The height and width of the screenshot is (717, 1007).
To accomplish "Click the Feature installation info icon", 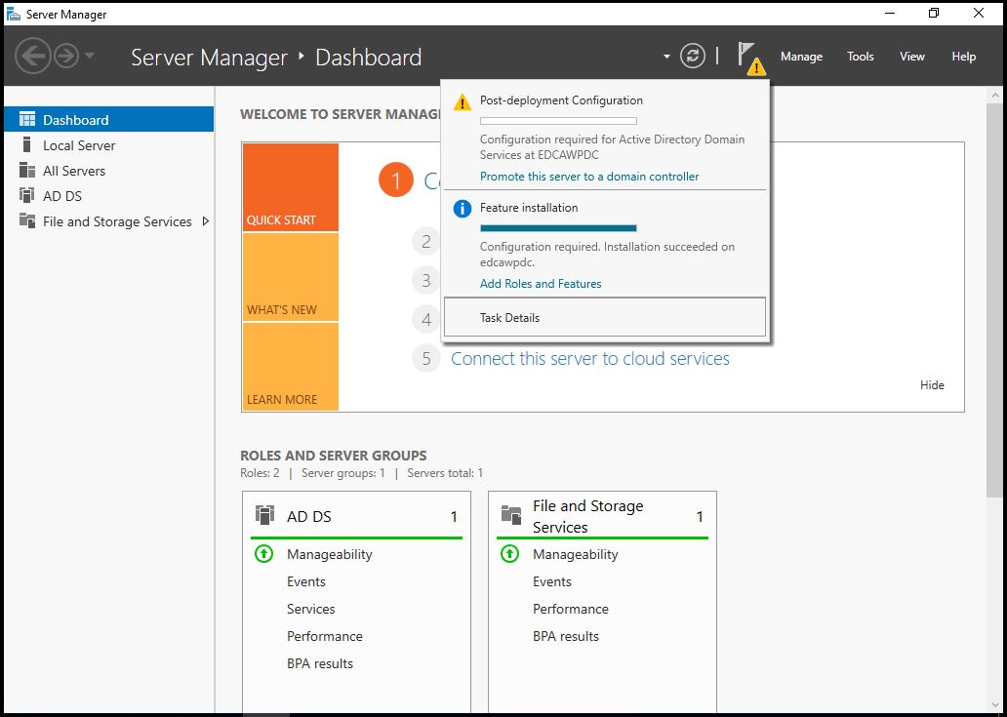I will click(463, 209).
